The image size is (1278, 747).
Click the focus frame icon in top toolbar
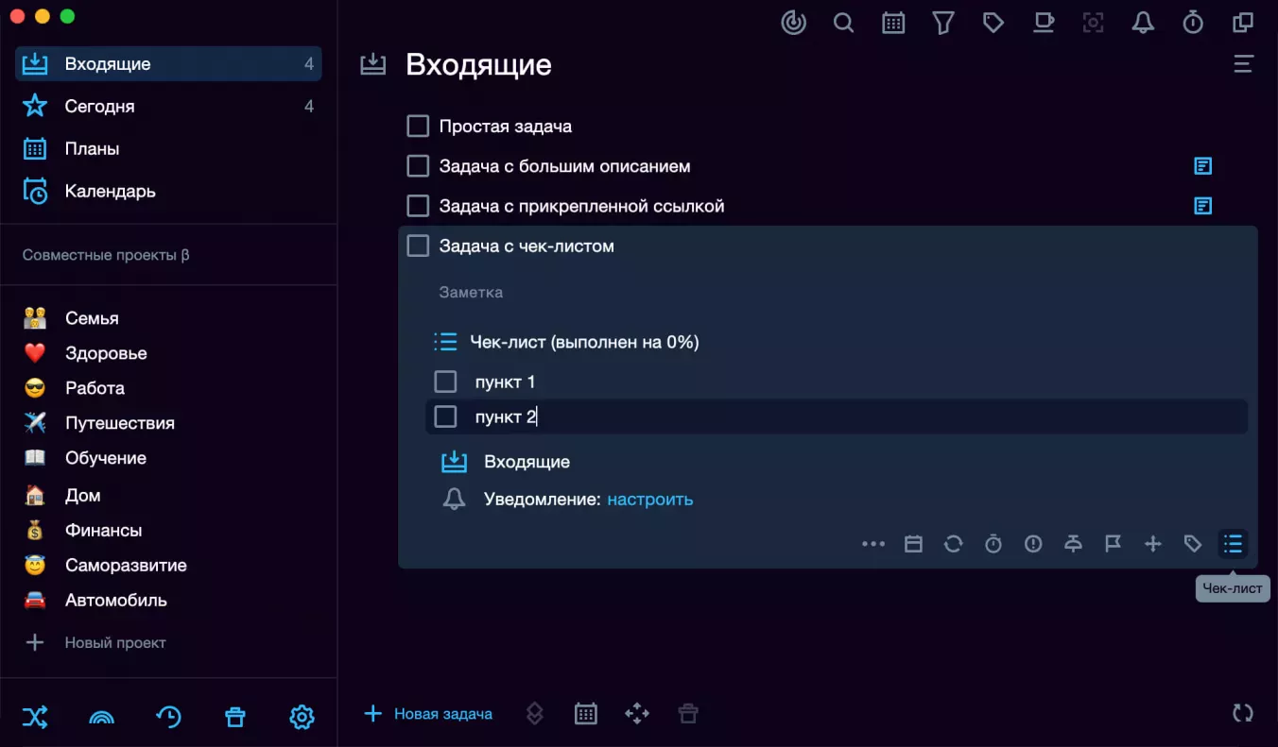(x=1094, y=22)
